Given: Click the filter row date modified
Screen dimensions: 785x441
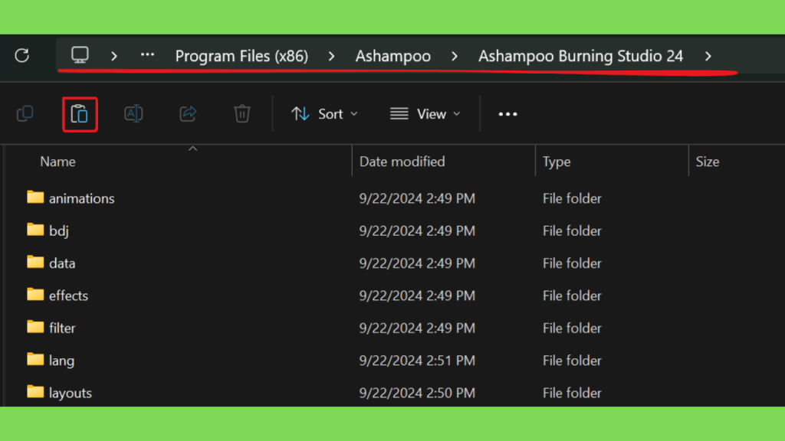Looking at the screenshot, I should click(417, 328).
